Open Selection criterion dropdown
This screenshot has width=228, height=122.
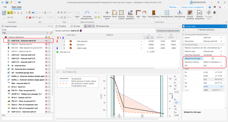(x=221, y=62)
